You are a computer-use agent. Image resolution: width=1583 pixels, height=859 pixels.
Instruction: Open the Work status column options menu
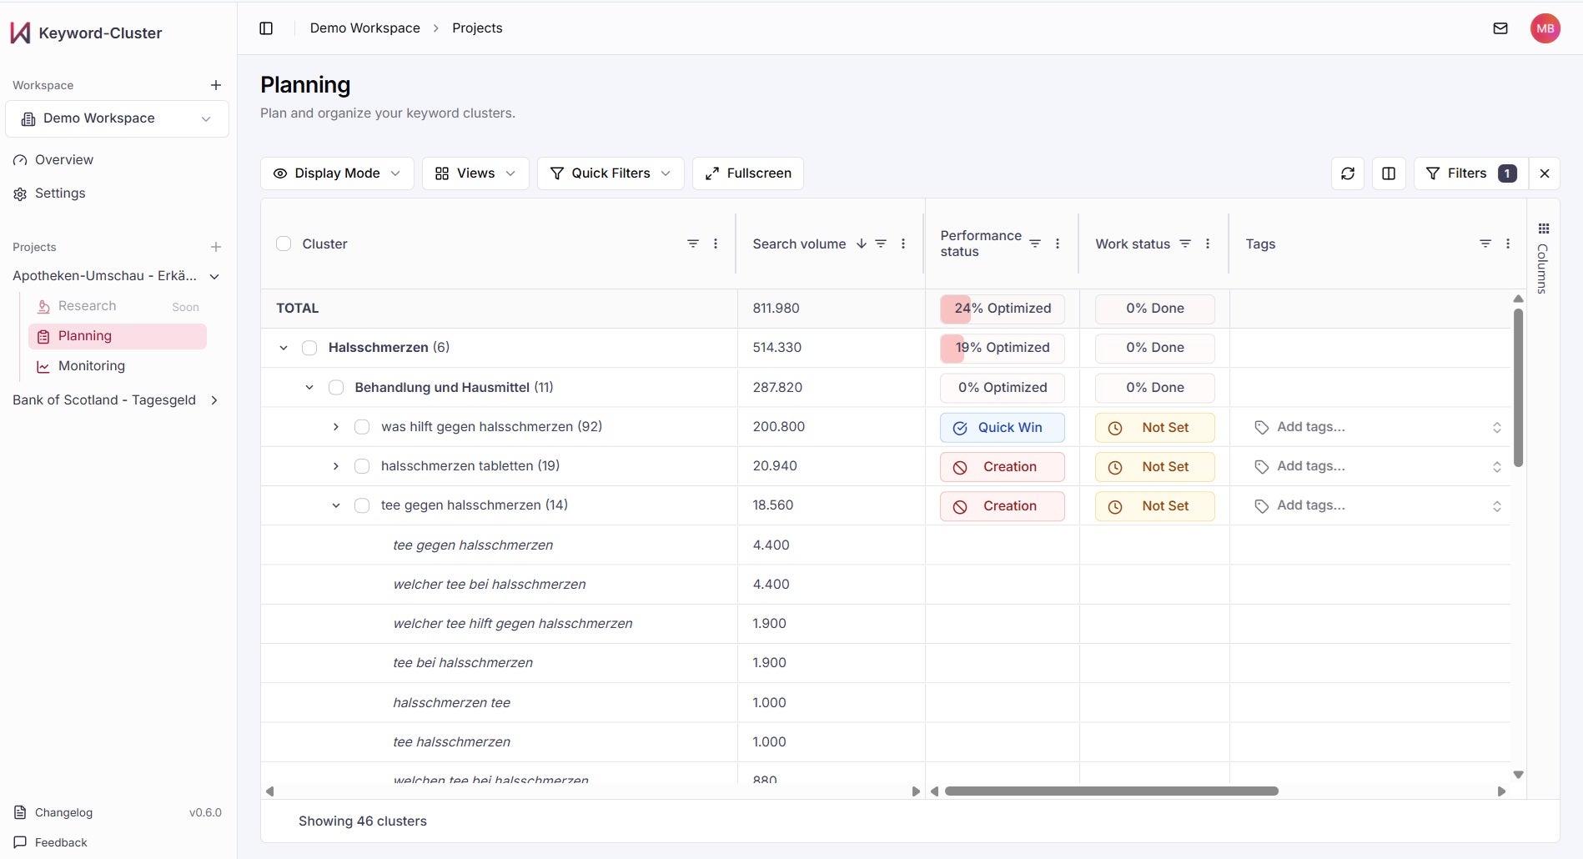pyautogui.click(x=1207, y=244)
